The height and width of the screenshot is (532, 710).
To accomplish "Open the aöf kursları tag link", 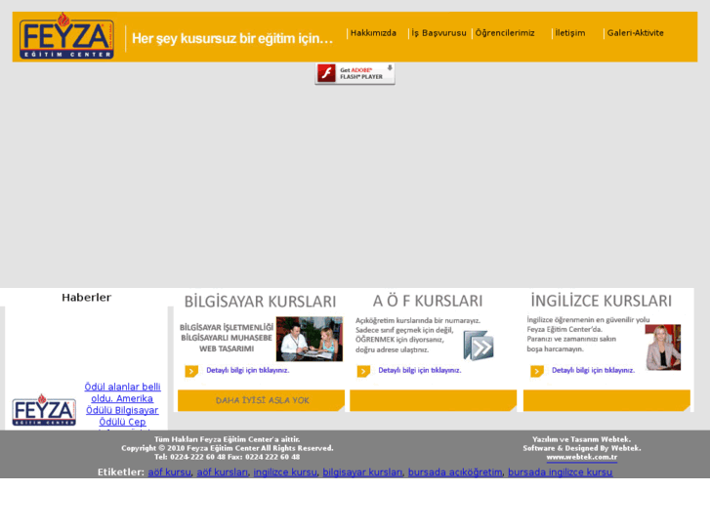I will 223,472.
